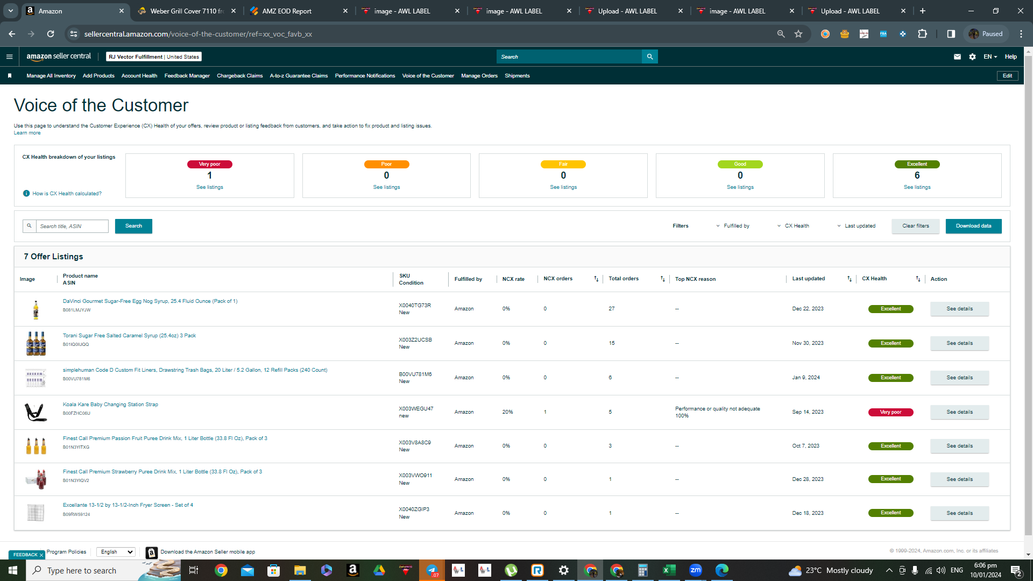Open a new browser tab
The image size is (1033, 581).
tap(923, 11)
